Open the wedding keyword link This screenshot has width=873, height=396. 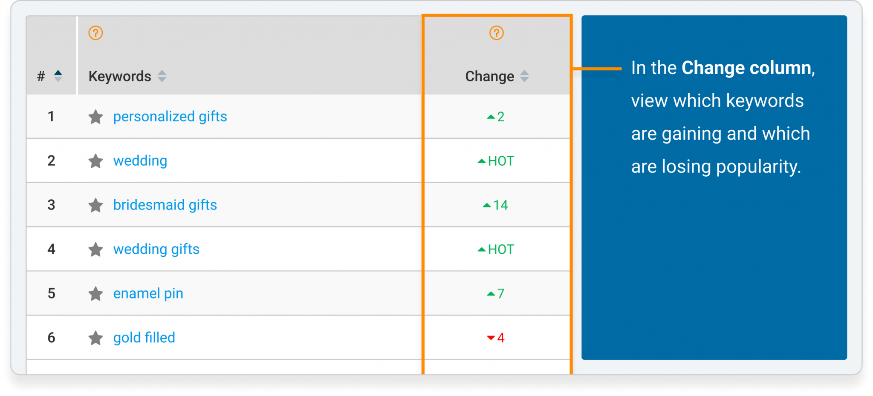[140, 161]
